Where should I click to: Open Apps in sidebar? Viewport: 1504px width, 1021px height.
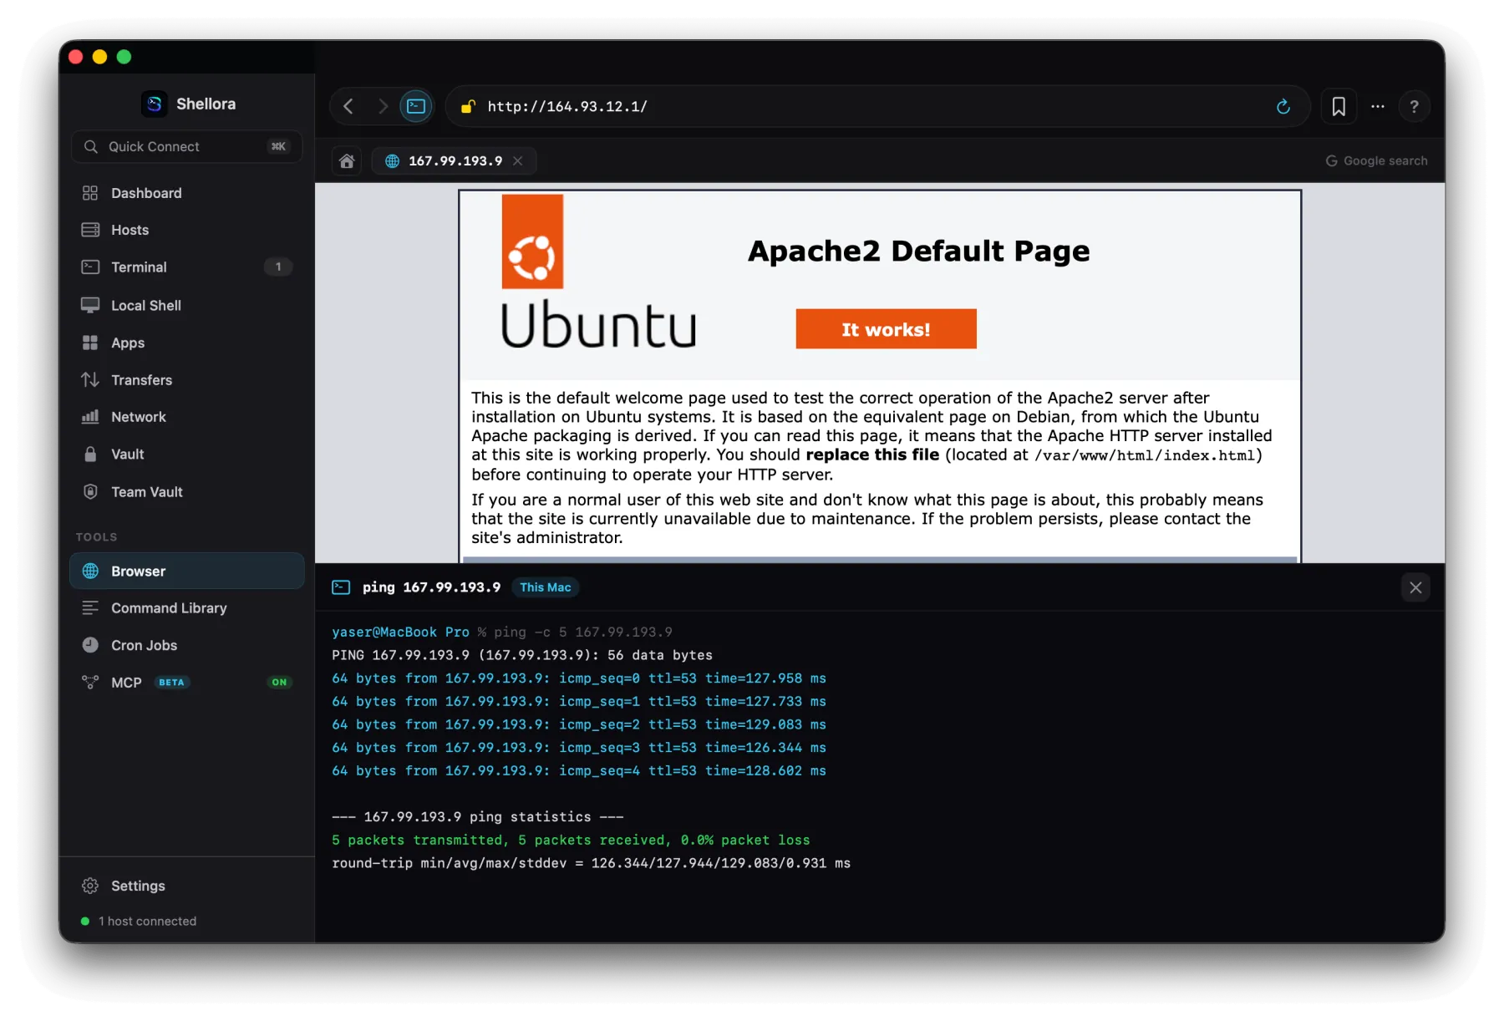pyautogui.click(x=186, y=343)
